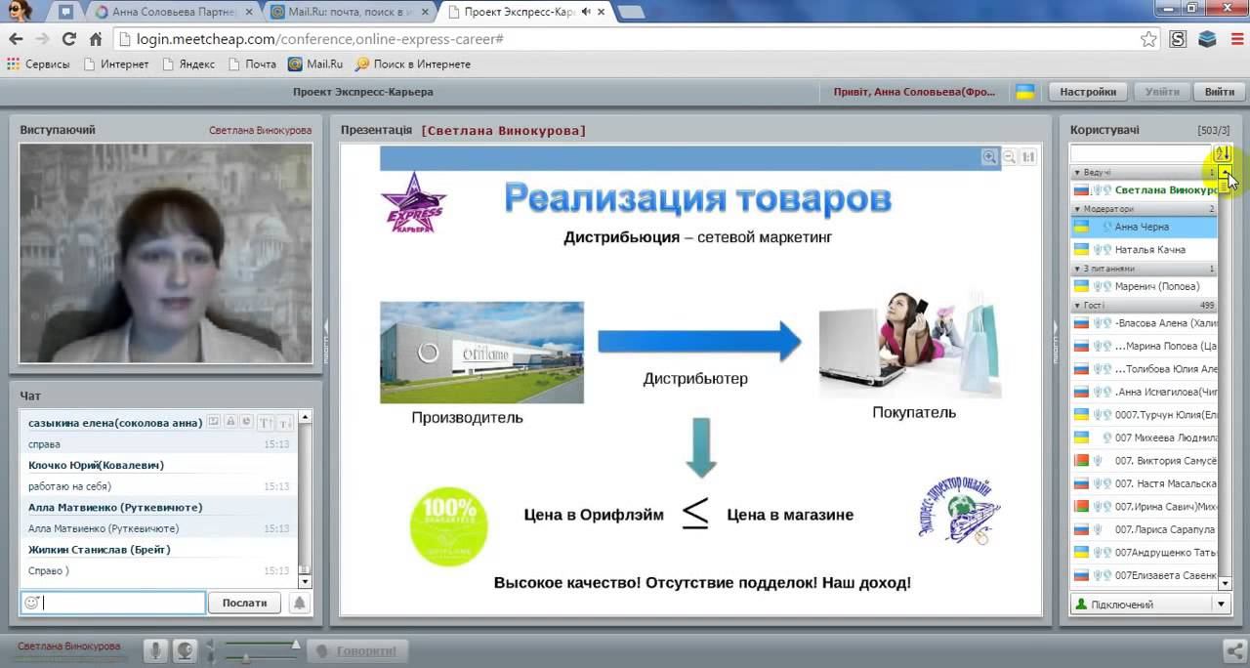The height and width of the screenshot is (668, 1250).
Task: Click the Увійти button
Action: tap(1161, 92)
